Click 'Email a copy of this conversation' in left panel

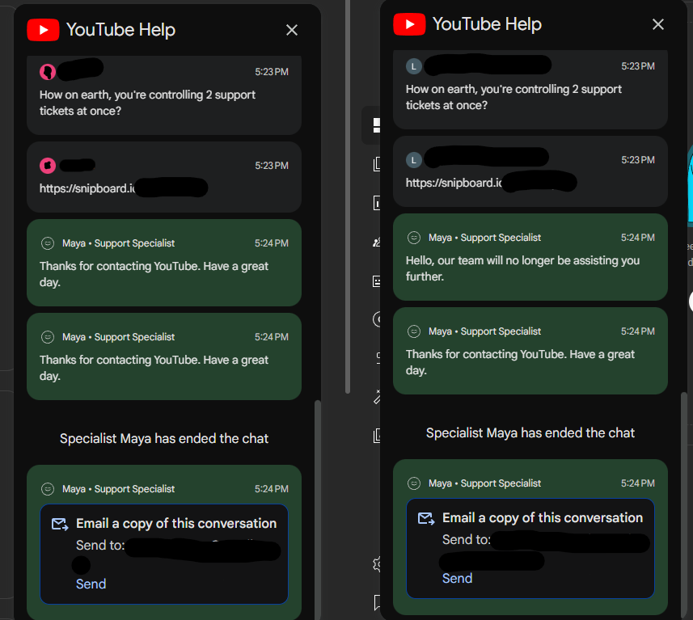[176, 523]
